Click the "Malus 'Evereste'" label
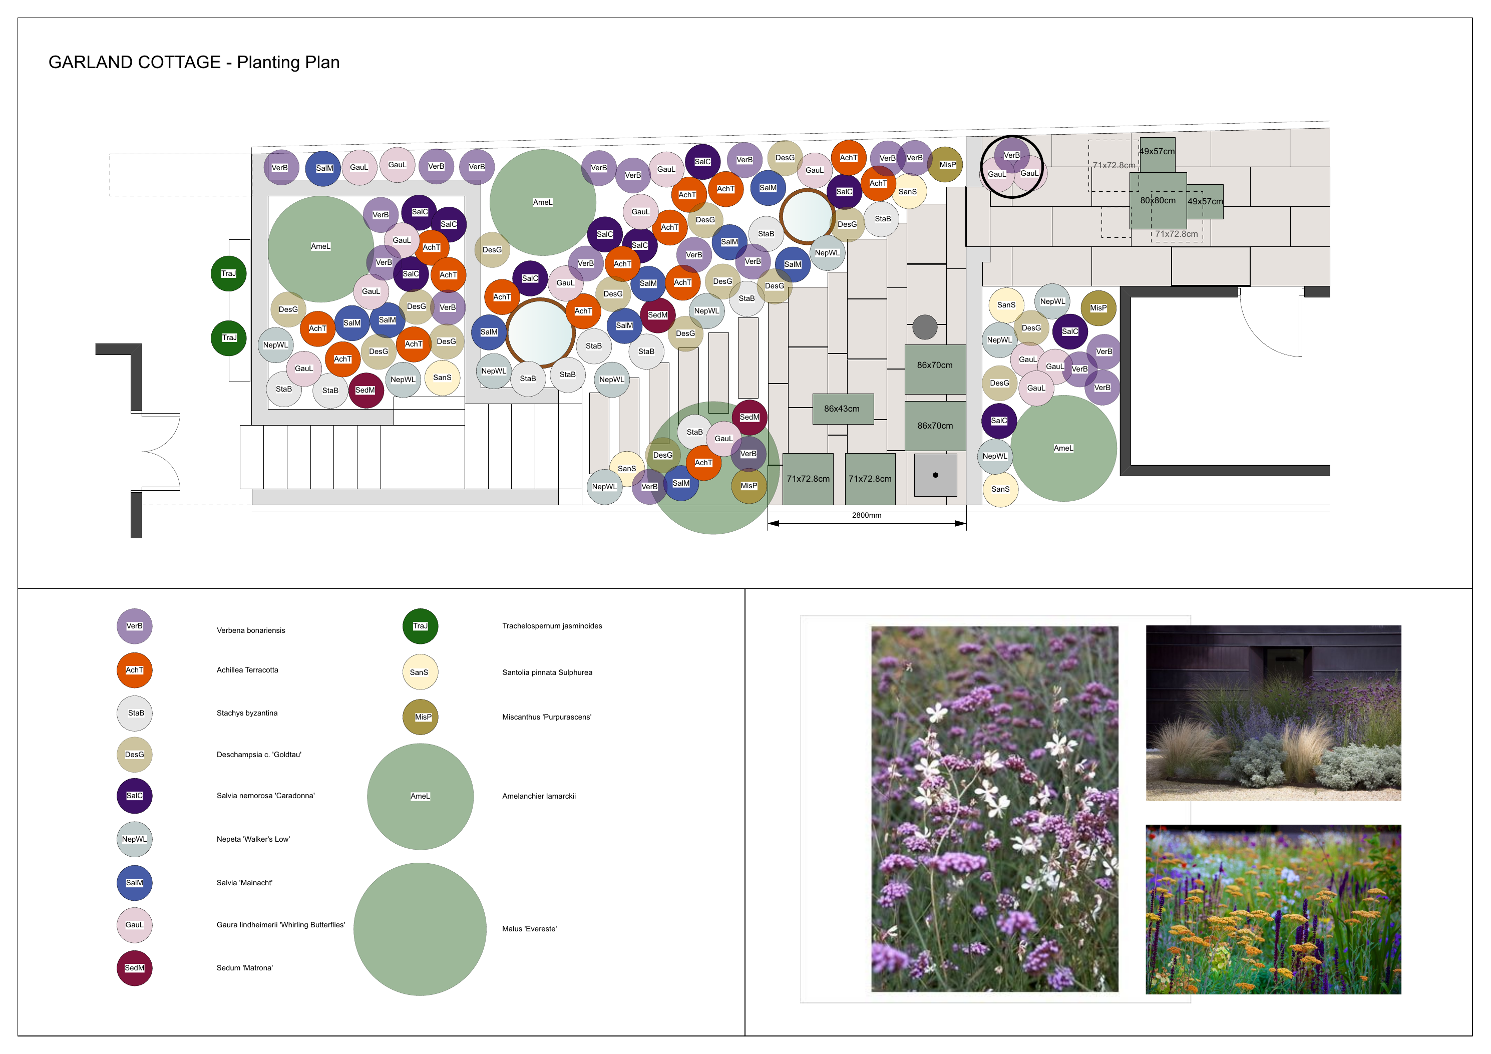1491x1054 pixels. pyautogui.click(x=529, y=929)
